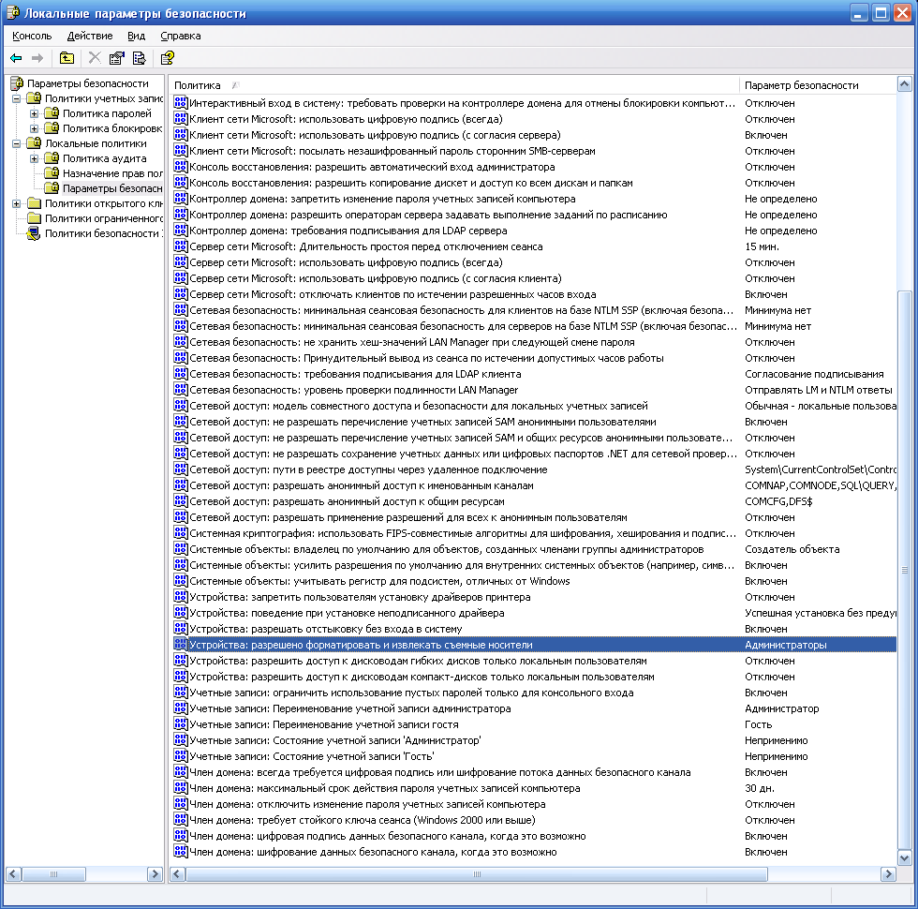The image size is (918, 909).
Task: Collapse the Локальные политики tree node
Action: pyautogui.click(x=17, y=143)
